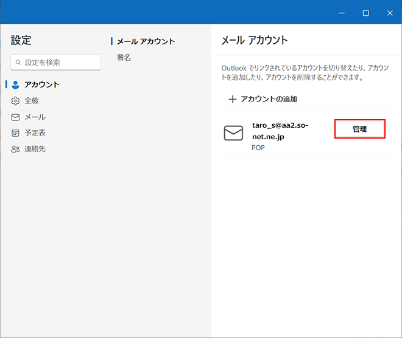Choose アカウントの追加 to add an account
The width and height of the screenshot is (402, 338).
tap(269, 99)
